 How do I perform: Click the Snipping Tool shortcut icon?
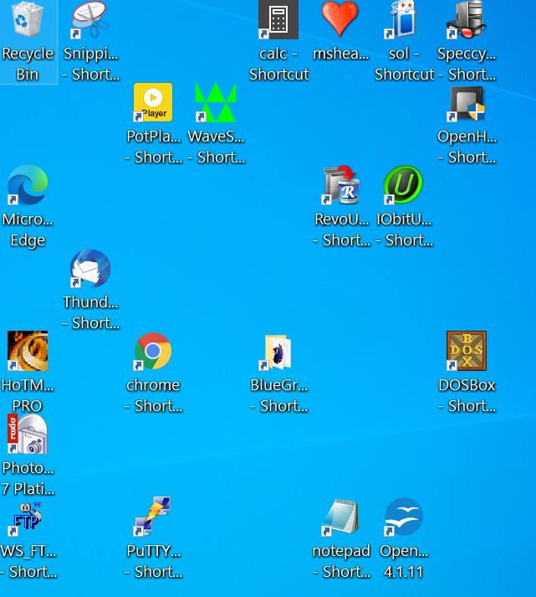(89, 19)
